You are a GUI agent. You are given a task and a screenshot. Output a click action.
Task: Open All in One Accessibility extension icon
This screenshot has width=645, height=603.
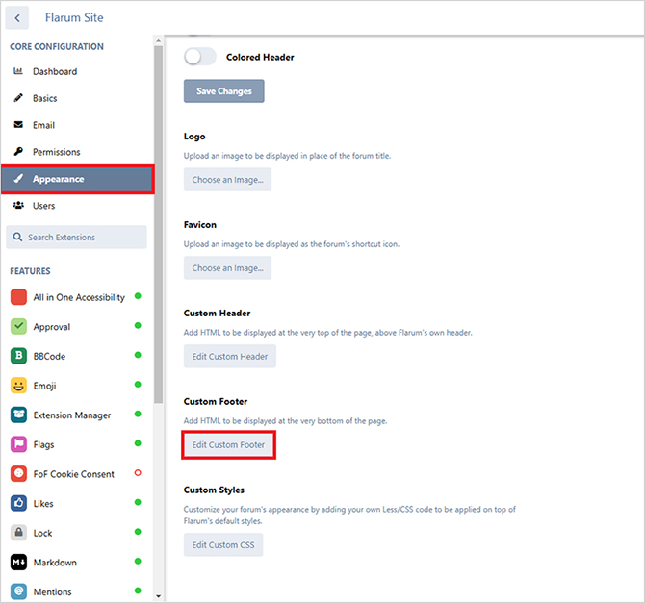click(x=18, y=297)
